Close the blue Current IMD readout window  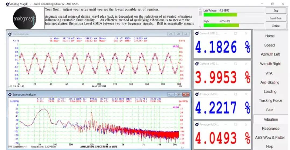click(x=246, y=33)
